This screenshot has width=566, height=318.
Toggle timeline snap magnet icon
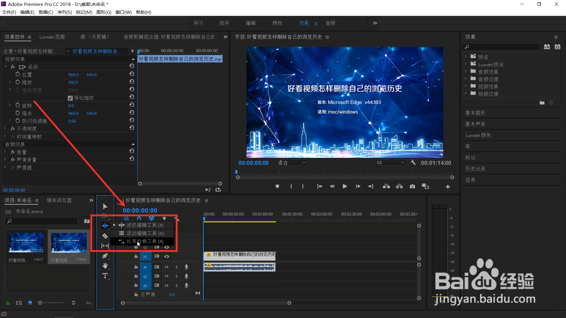coord(139,218)
